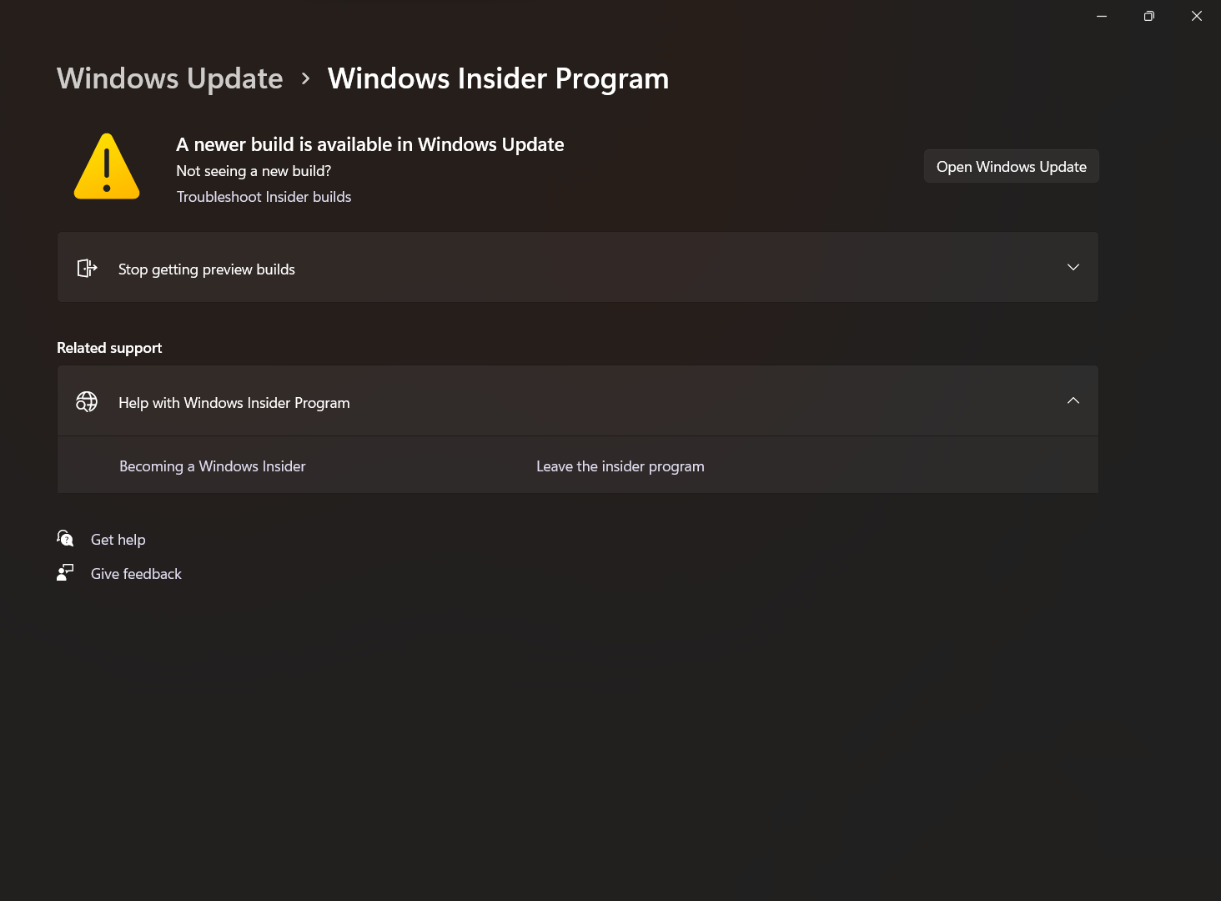Open Leave the insider program link
This screenshot has width=1221, height=901.
click(x=621, y=466)
